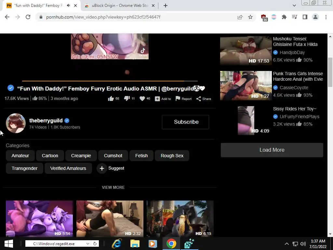
Task: Click the system tray volume speaker icon
Action: 303,244
